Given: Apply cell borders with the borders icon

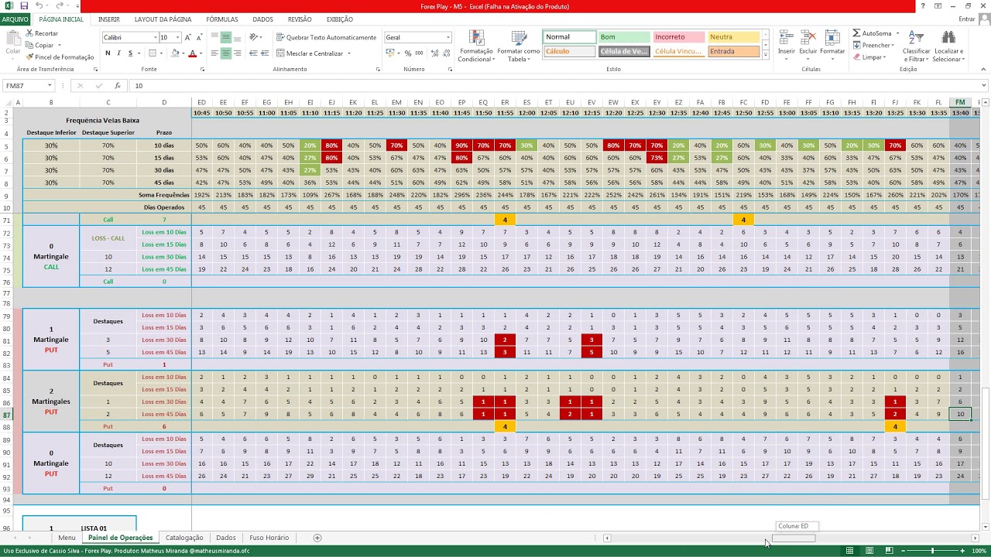Looking at the screenshot, I should [x=153, y=53].
